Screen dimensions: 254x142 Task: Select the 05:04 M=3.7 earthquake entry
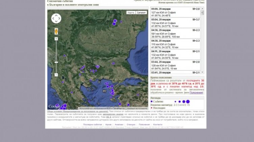pyautogui.click(x=175, y=23)
